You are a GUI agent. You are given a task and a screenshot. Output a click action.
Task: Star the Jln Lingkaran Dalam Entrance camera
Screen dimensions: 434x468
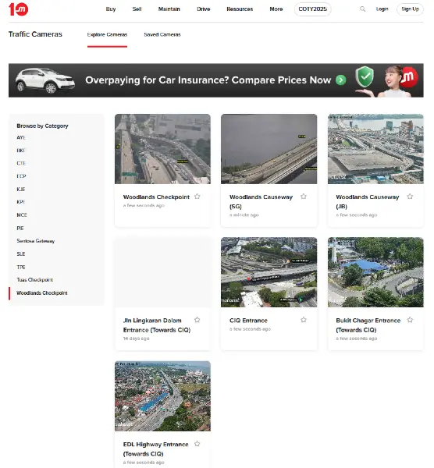(197, 320)
